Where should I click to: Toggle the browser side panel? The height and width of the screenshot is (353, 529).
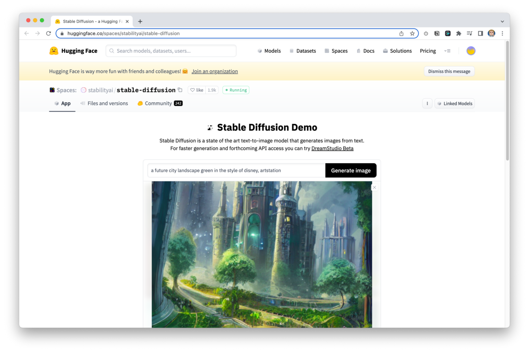click(480, 33)
